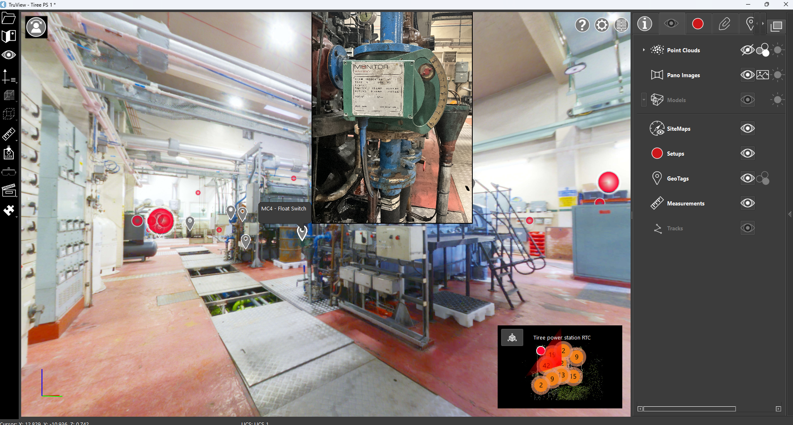The image size is (793, 425).
Task: Click the VR headset icon
Action: tap(9, 172)
